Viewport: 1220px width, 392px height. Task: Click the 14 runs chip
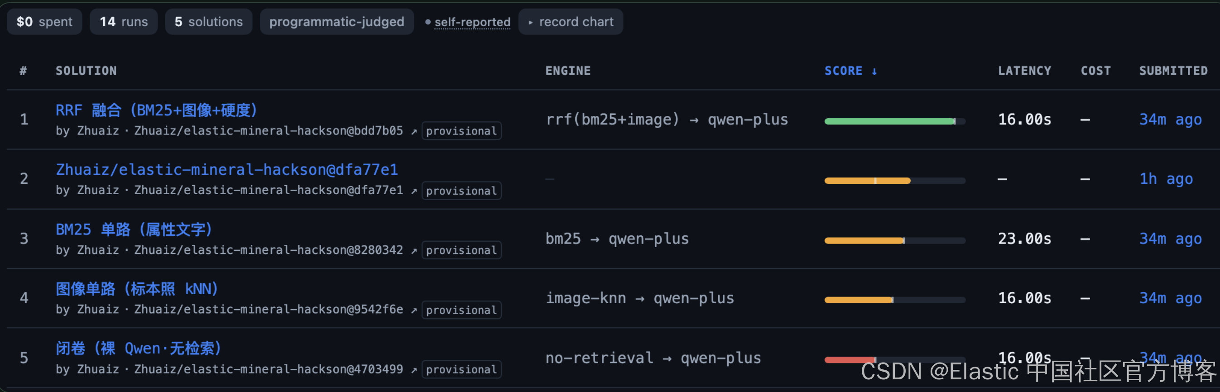[x=124, y=22]
